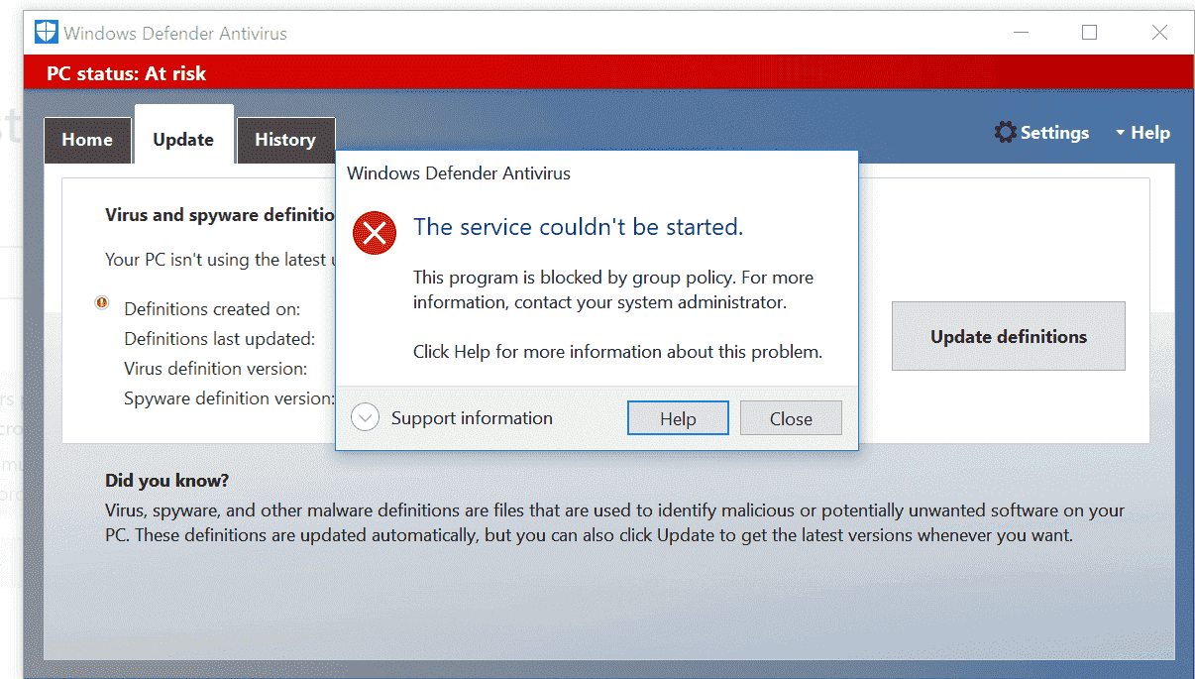Expand Support information chevron
1195x679 pixels.
(366, 418)
